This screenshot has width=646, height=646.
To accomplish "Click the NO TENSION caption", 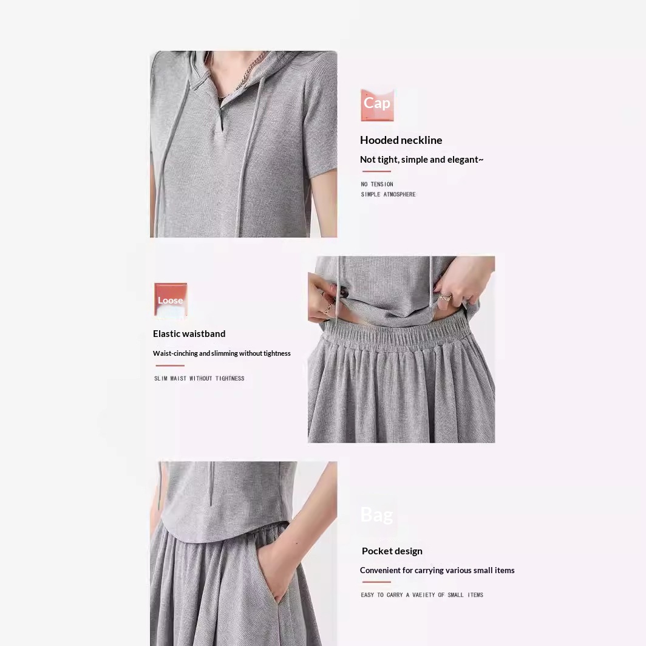I will click(377, 184).
